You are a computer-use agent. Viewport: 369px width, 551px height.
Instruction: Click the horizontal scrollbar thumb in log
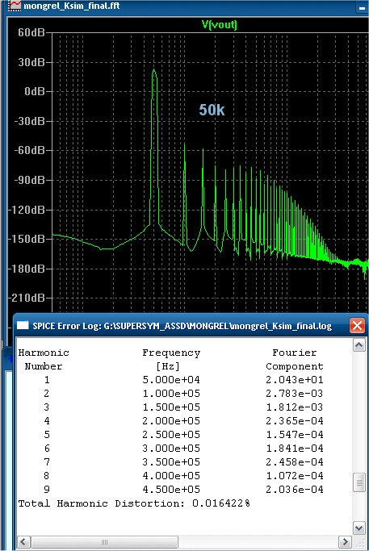(x=104, y=541)
